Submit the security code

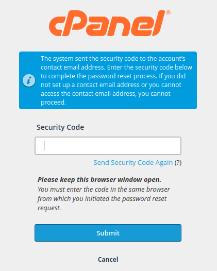[x=108, y=233]
